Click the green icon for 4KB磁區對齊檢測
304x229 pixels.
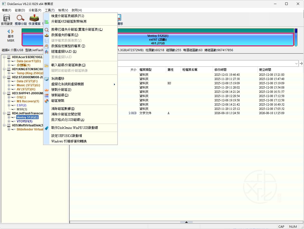point(47,22)
